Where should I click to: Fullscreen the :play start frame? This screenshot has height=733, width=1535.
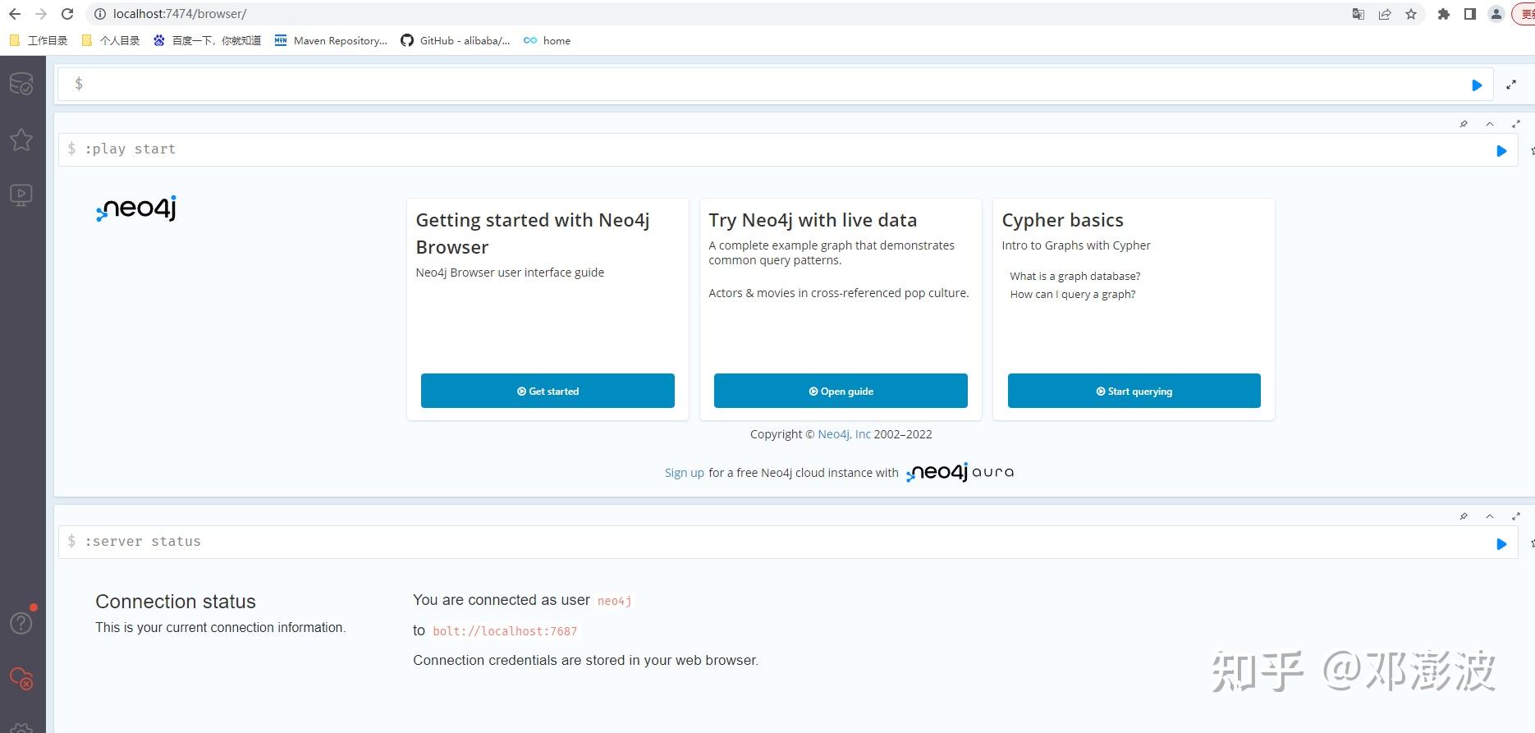pos(1516,124)
